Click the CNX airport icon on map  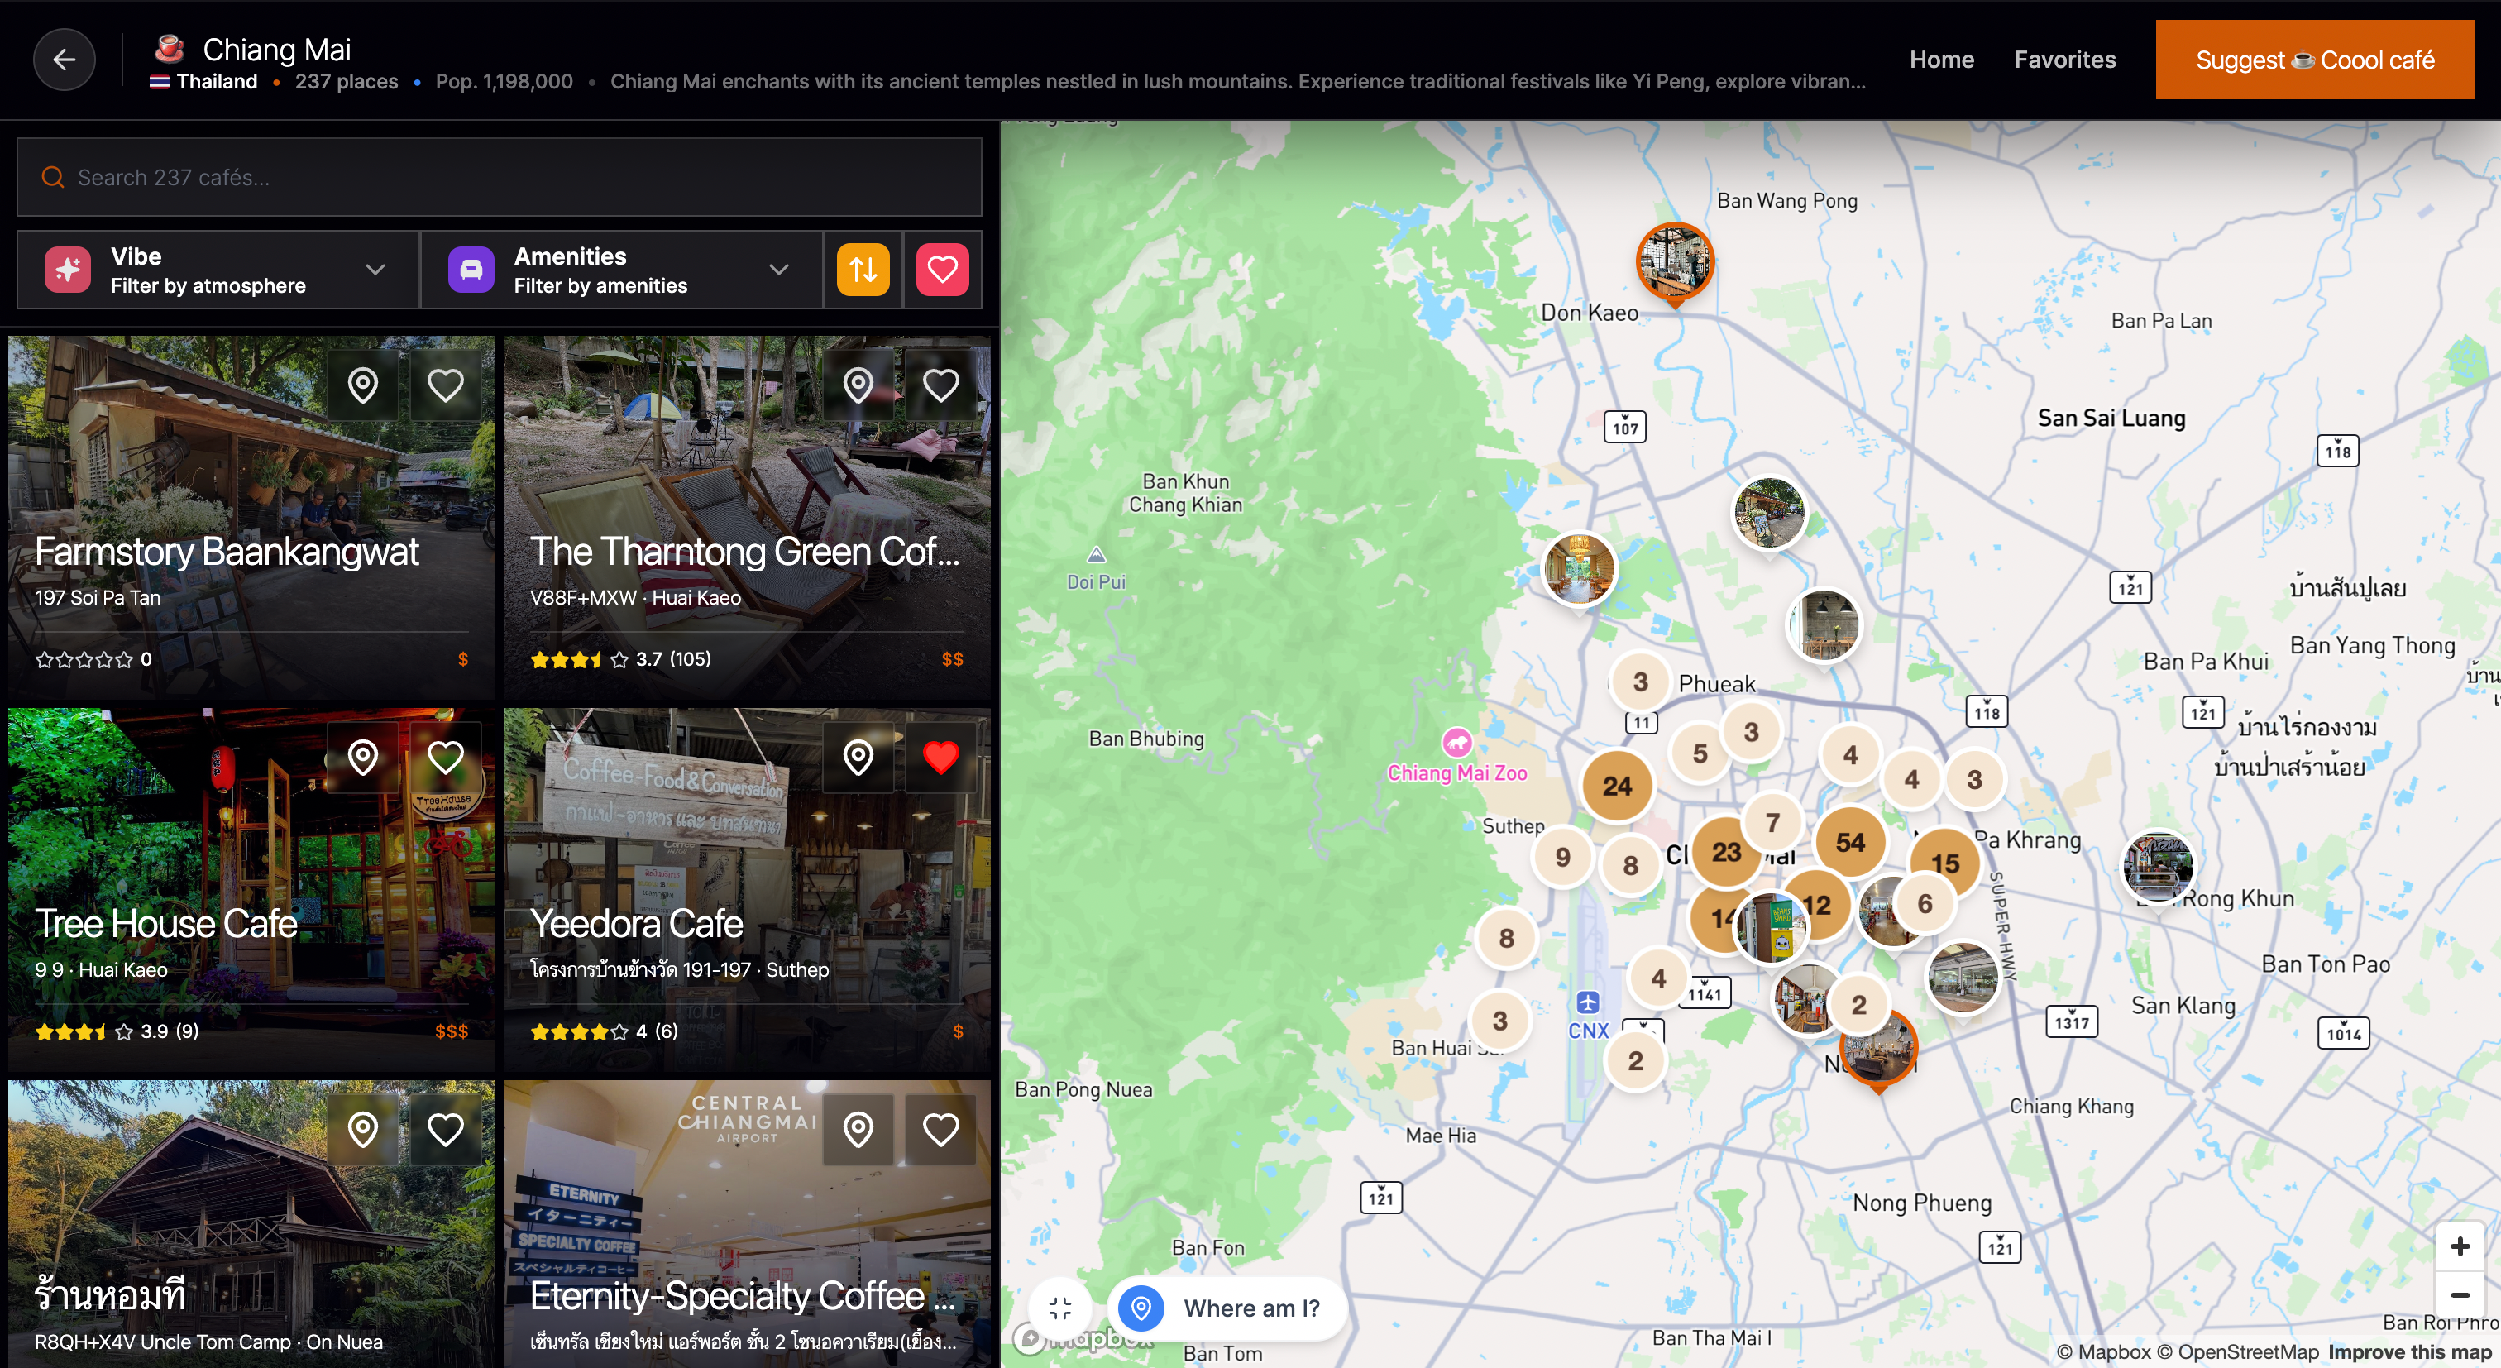tap(1587, 1002)
